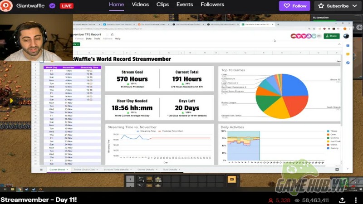Click the Sleep legend color swatch
The image size is (363, 204).
[x=328, y=131]
